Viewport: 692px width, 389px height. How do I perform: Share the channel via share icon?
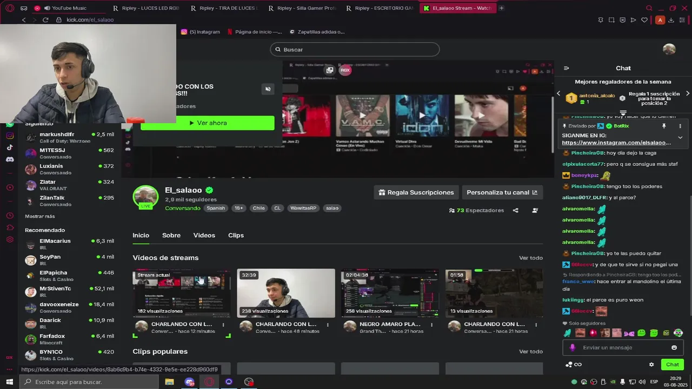(515, 210)
